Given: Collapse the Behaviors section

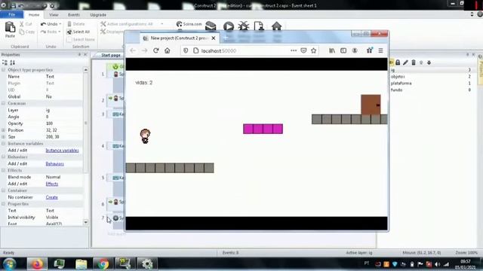Looking at the screenshot, I should point(3,157).
